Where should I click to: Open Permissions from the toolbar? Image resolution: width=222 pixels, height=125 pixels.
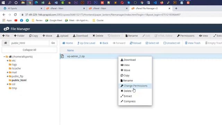click(x=186, y=36)
